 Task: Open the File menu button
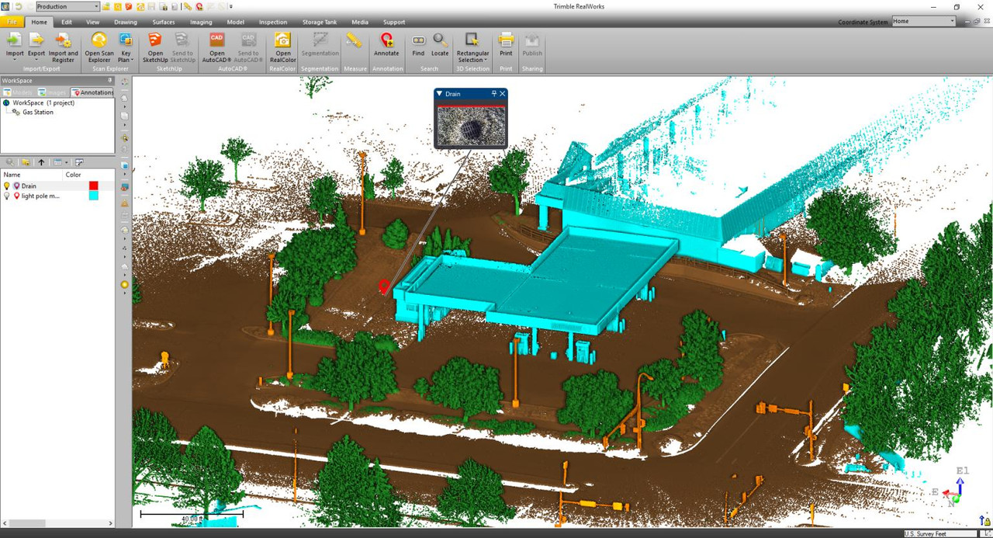[12, 22]
